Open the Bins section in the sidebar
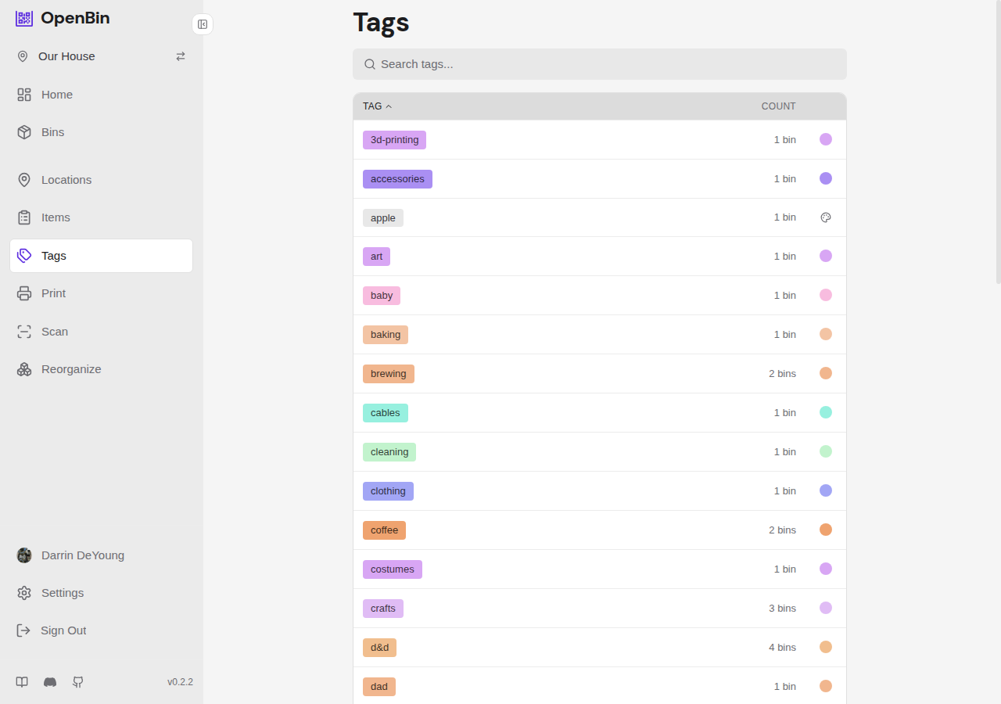 coord(54,132)
